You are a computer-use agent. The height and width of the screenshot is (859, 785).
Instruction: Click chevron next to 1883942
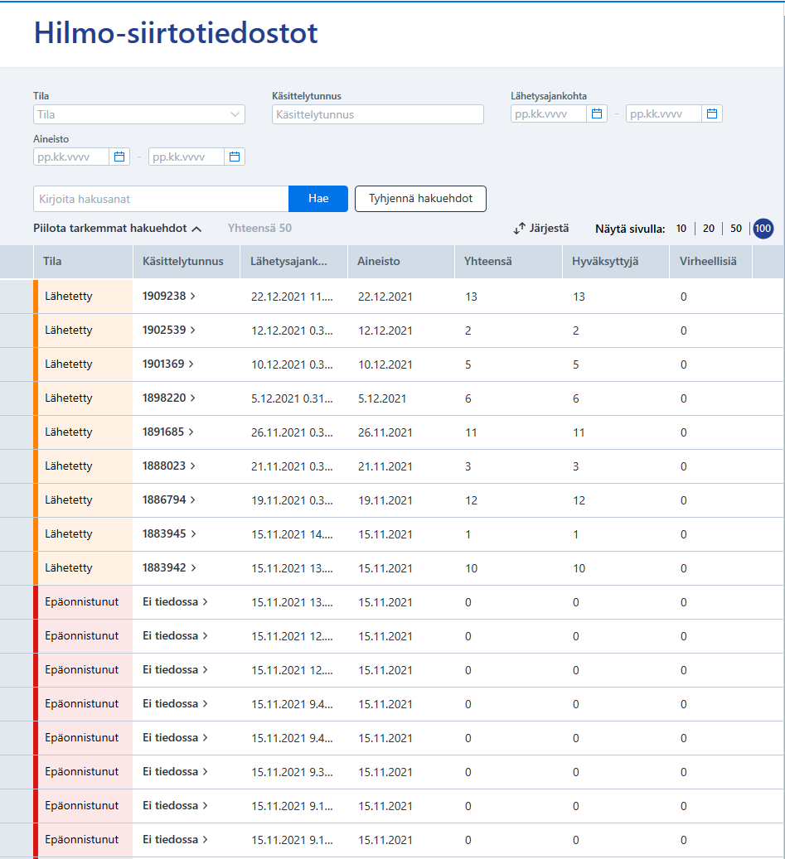pyautogui.click(x=193, y=567)
